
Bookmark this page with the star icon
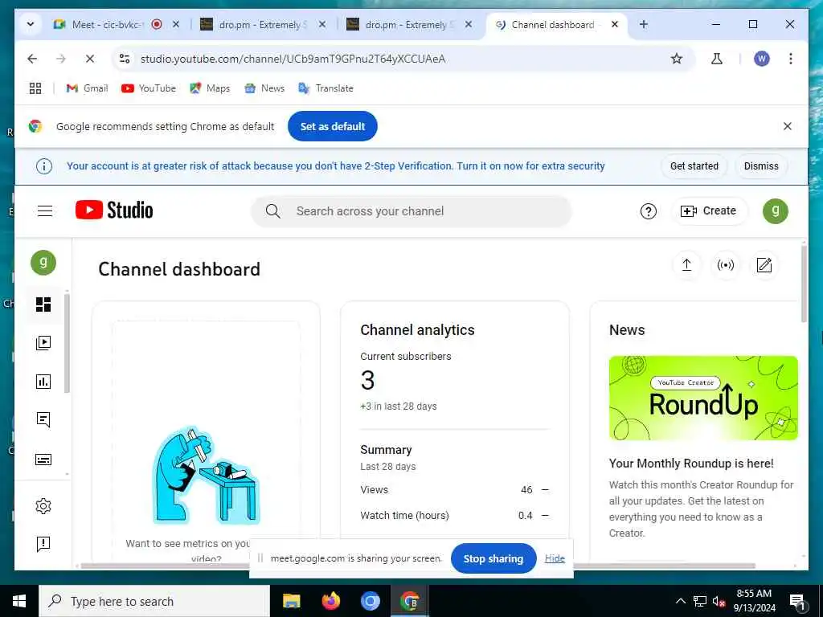click(x=677, y=59)
